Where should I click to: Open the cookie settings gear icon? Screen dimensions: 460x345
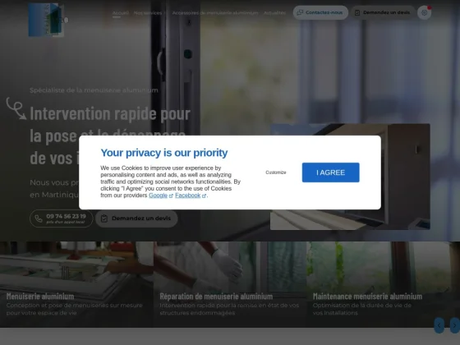(424, 12)
